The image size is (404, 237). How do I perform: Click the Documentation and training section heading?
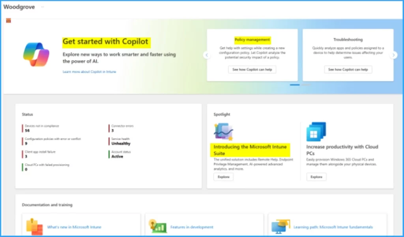pos(47,205)
